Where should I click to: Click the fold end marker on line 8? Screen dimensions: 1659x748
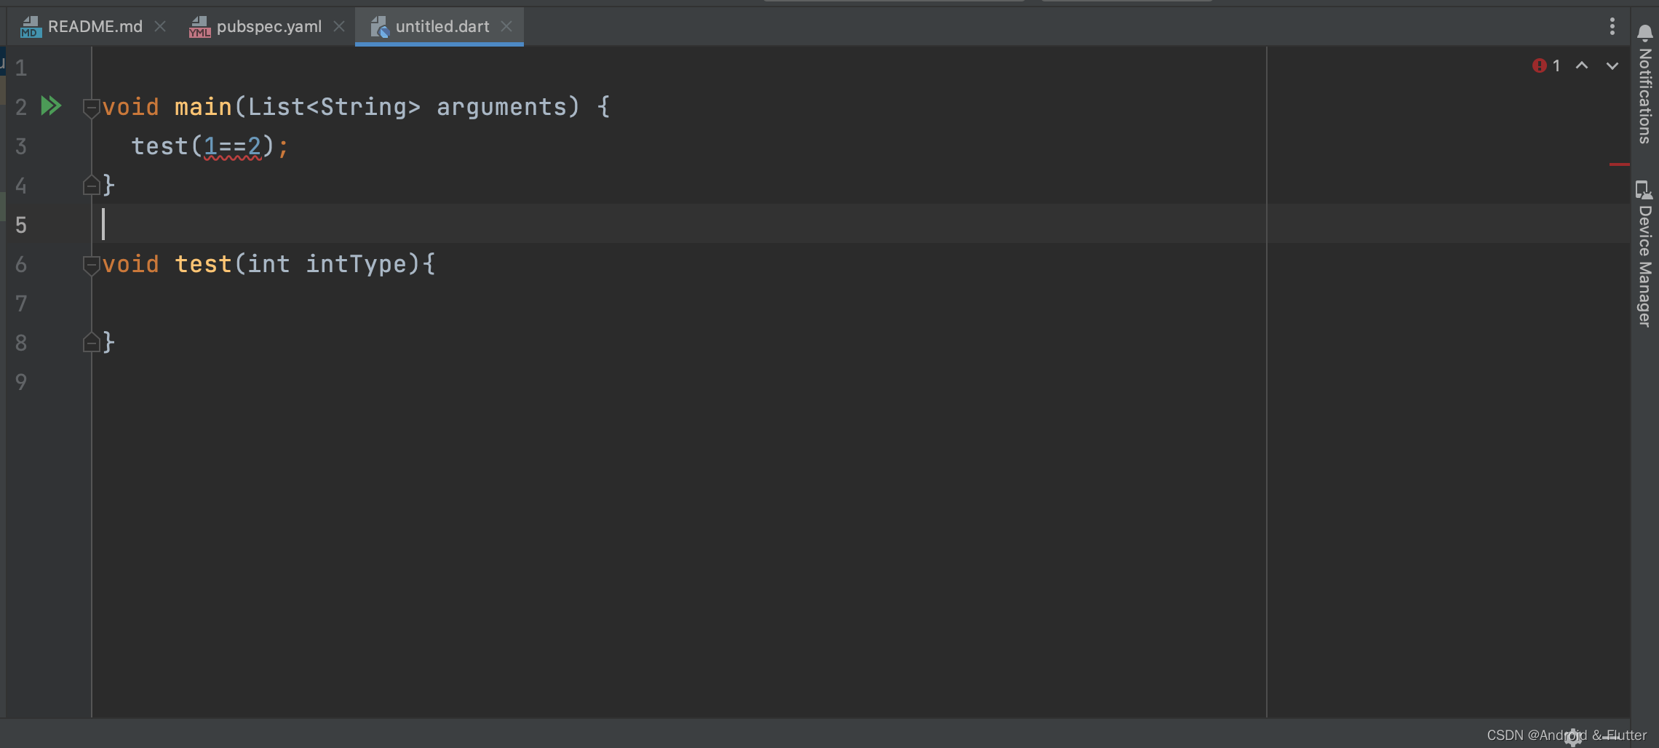click(91, 342)
